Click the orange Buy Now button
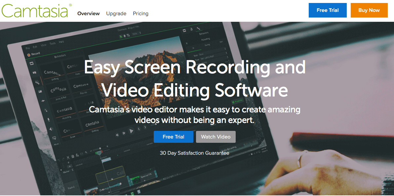394x196 pixels. pyautogui.click(x=369, y=10)
